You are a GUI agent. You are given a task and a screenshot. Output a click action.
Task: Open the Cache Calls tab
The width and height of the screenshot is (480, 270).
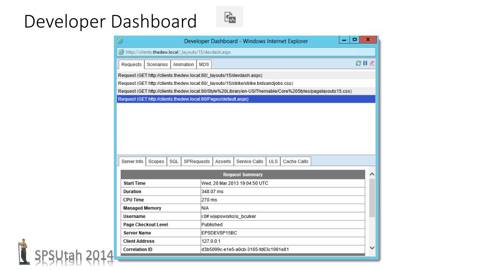(295, 162)
